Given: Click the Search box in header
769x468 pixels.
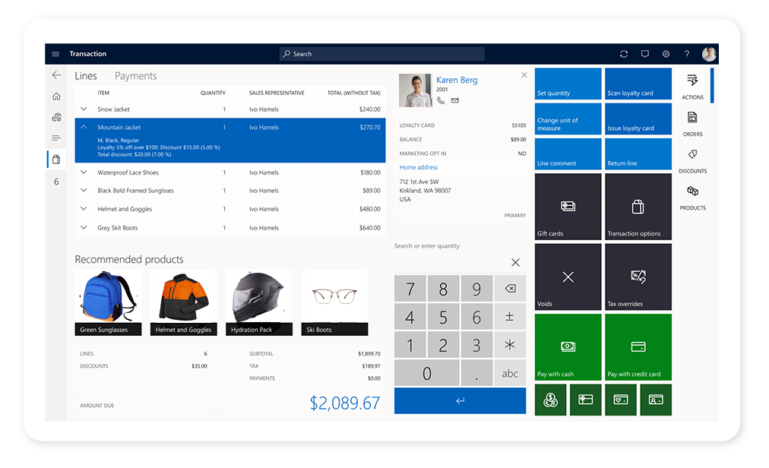Looking at the screenshot, I should point(381,54).
